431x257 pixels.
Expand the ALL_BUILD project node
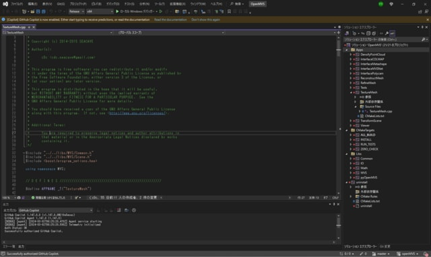click(351, 135)
